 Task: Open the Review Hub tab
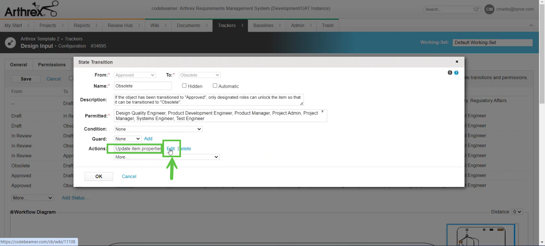coord(120,25)
